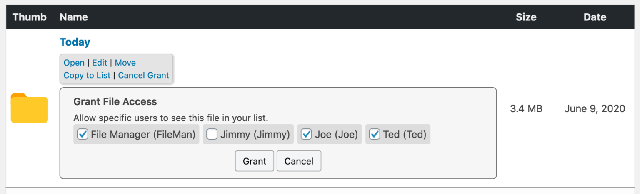Uncheck the Joe (Joe) checkbox
The width and height of the screenshot is (640, 194).
[307, 135]
